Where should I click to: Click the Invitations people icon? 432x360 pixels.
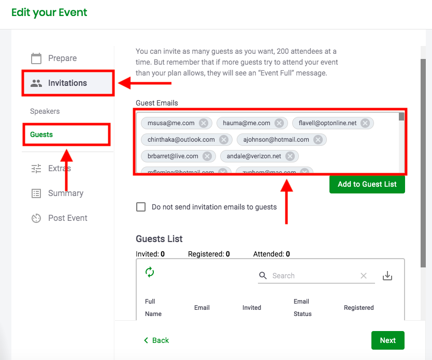tap(36, 83)
